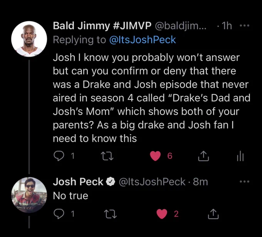This screenshot has height=237, width=262.
Task: Reply to Josh Peck's 'No true' tweet
Action: [59, 214]
